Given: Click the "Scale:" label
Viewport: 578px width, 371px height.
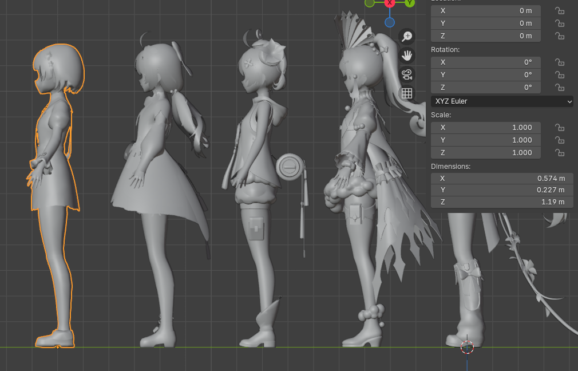Looking at the screenshot, I should coord(441,115).
